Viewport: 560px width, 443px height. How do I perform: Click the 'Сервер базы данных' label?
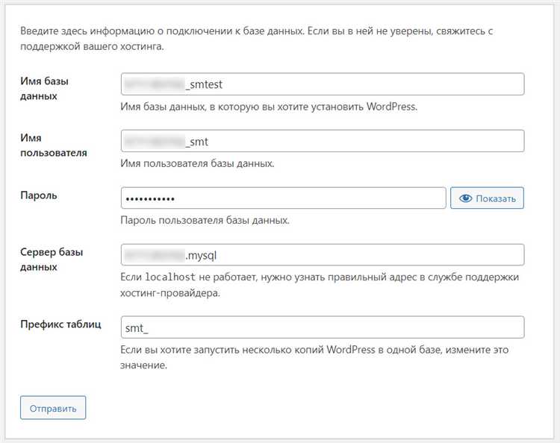[52, 260]
